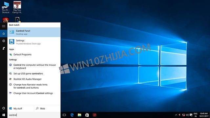Open the clock showing 10:49 AM
Screen dimensions: 210x118
click(x=203, y=115)
